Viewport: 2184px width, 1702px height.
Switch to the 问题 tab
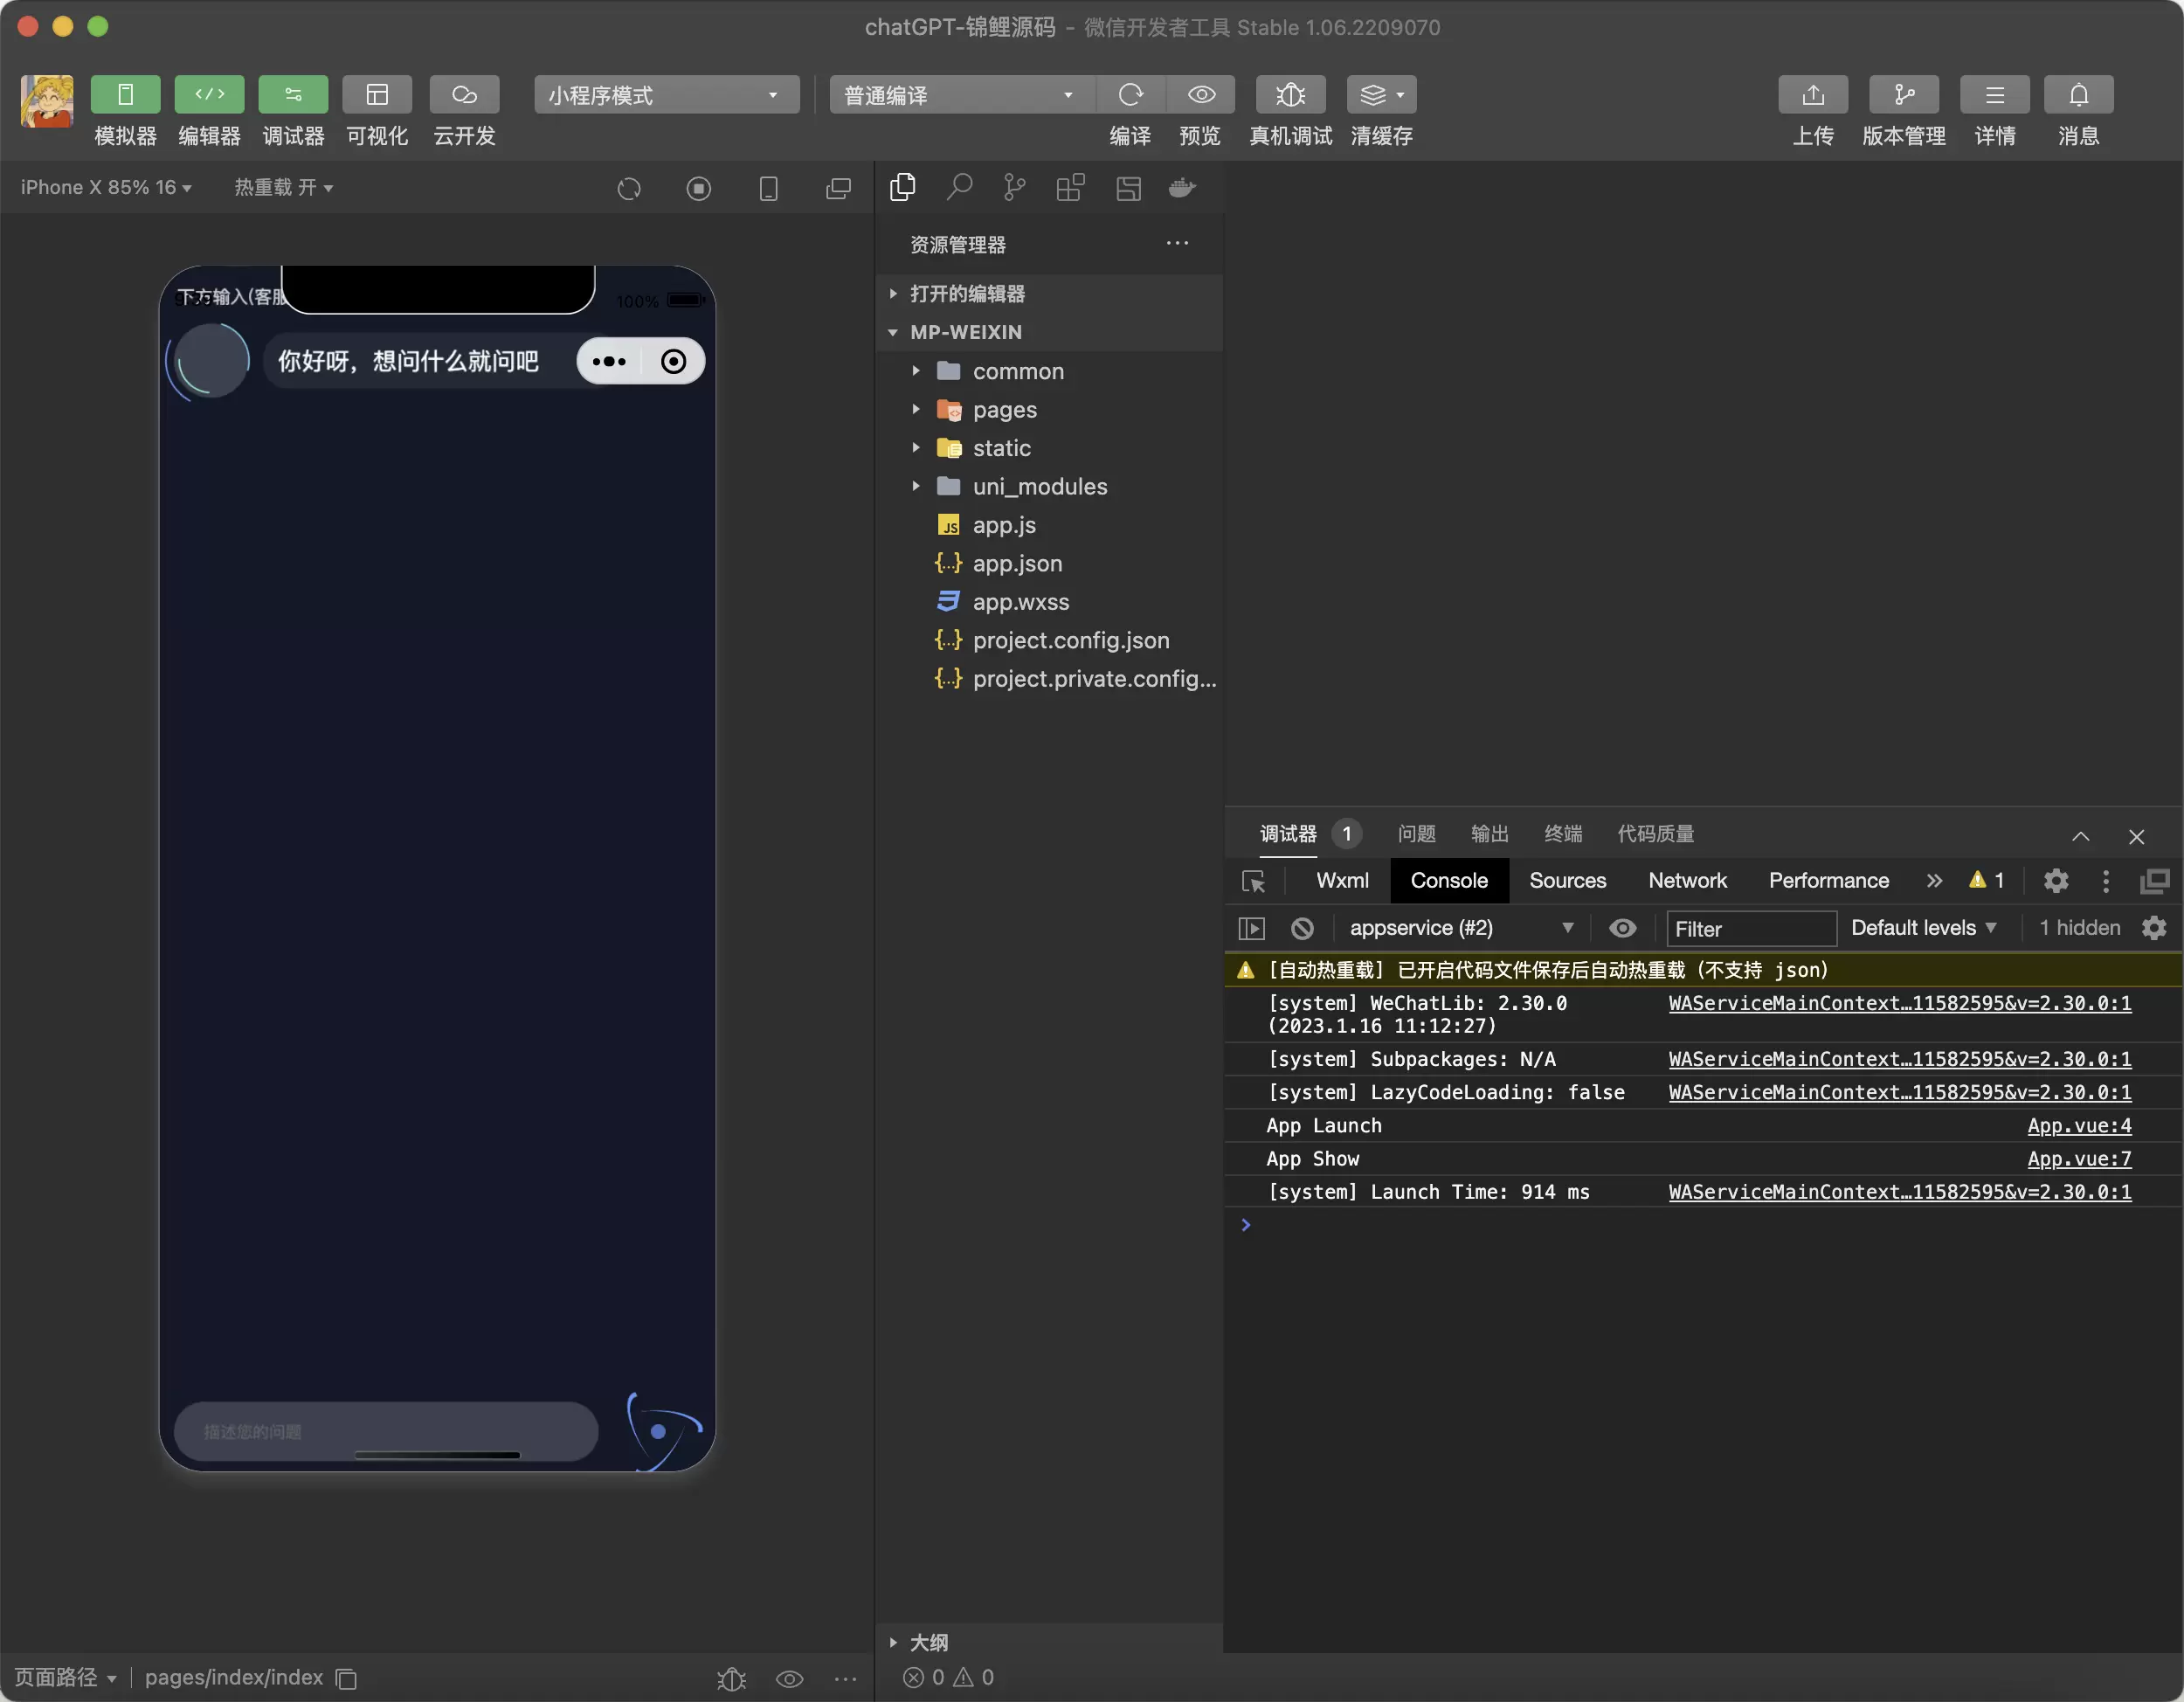(1416, 833)
